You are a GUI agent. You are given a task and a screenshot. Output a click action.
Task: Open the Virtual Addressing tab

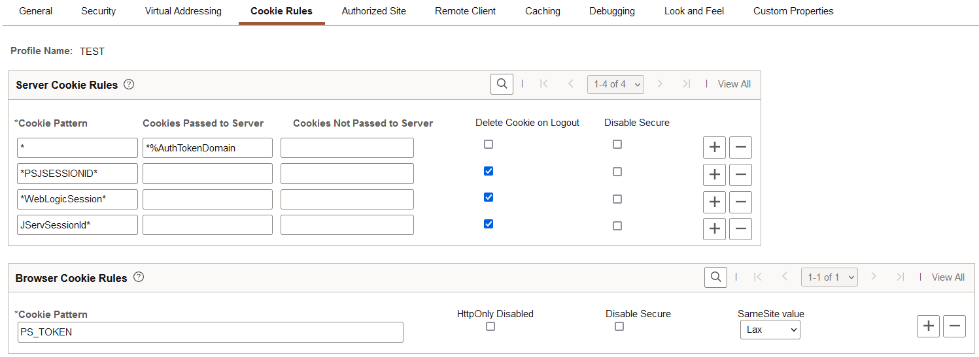pos(183,11)
